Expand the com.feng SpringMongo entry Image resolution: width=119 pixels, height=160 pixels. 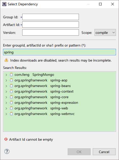point(6,75)
